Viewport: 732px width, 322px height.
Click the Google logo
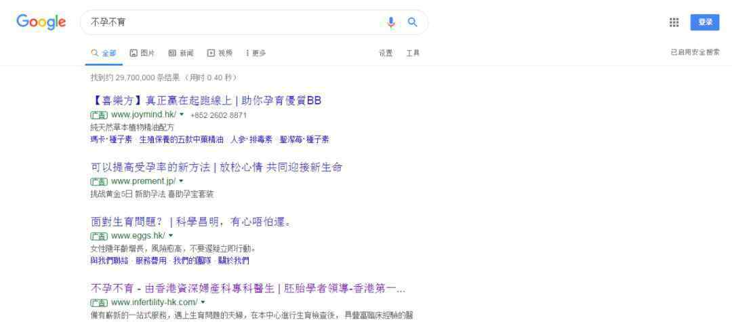click(41, 22)
